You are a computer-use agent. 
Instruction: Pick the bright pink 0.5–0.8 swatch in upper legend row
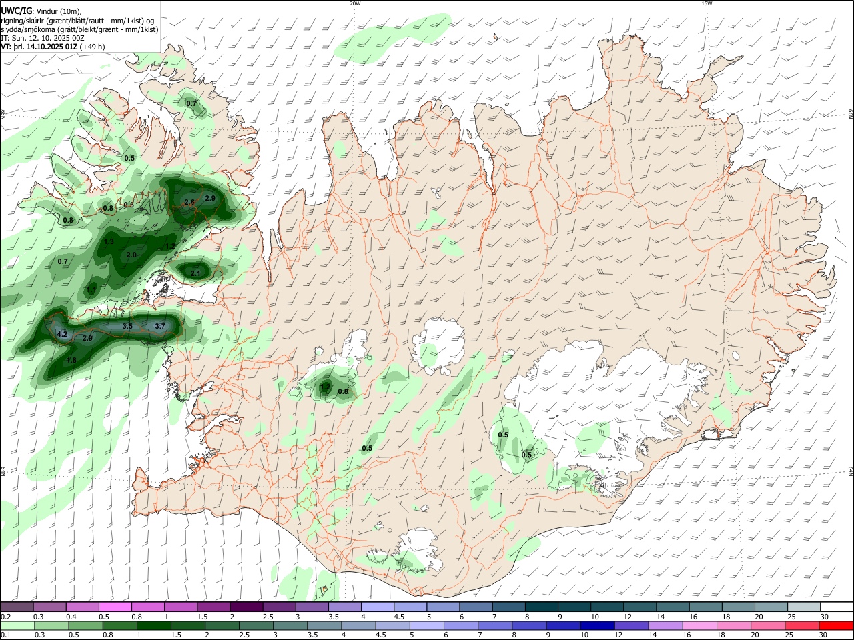tap(115, 607)
